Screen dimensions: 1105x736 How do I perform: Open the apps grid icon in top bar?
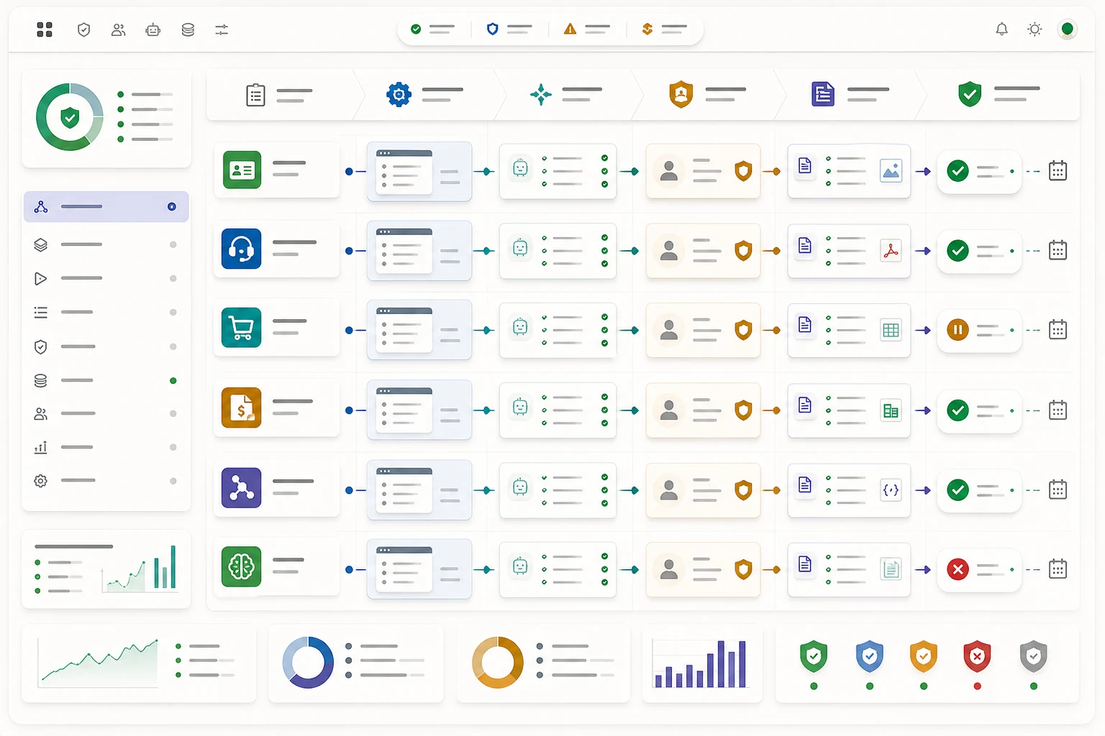point(45,29)
